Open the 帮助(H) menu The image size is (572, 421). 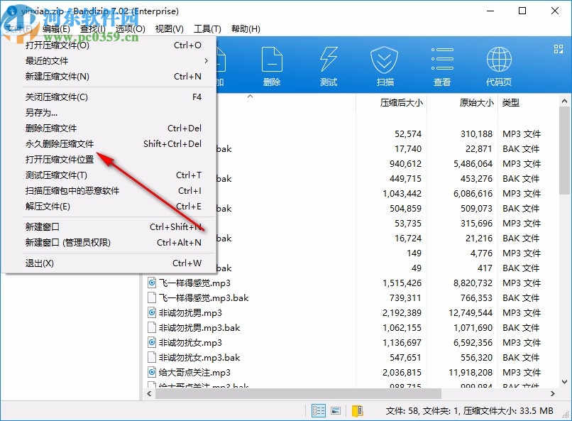(246, 28)
